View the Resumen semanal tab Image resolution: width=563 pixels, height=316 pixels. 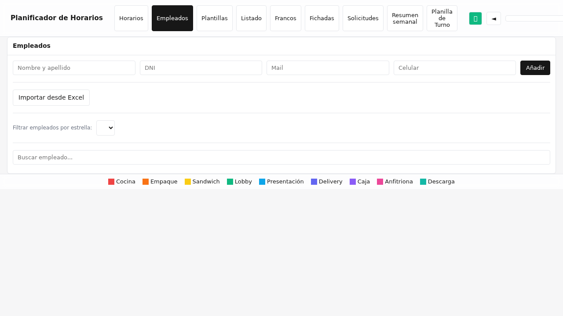[x=405, y=18]
